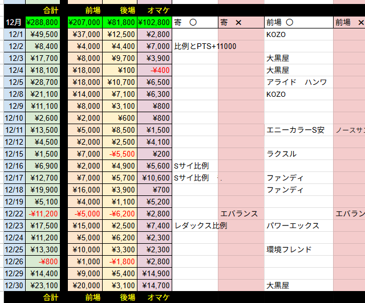Select the 12月 header cell
This screenshot has width=365, height=303.
[14, 22]
